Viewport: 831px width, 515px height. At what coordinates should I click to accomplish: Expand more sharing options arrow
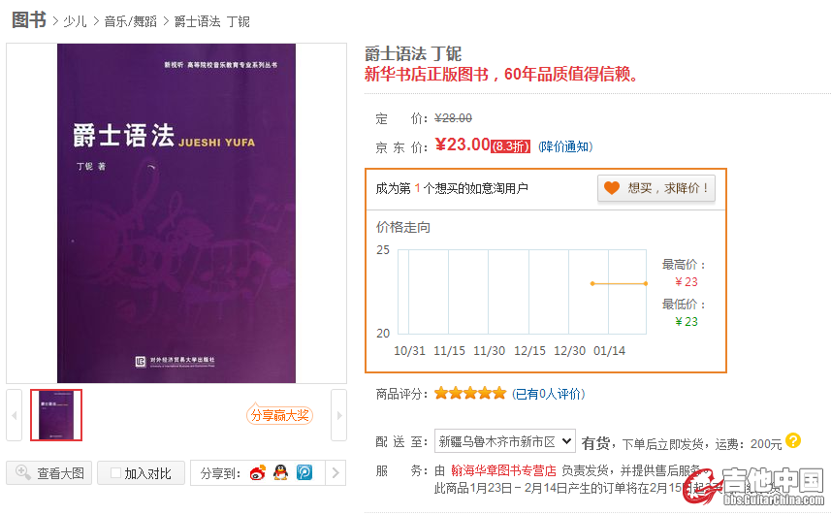click(x=336, y=472)
